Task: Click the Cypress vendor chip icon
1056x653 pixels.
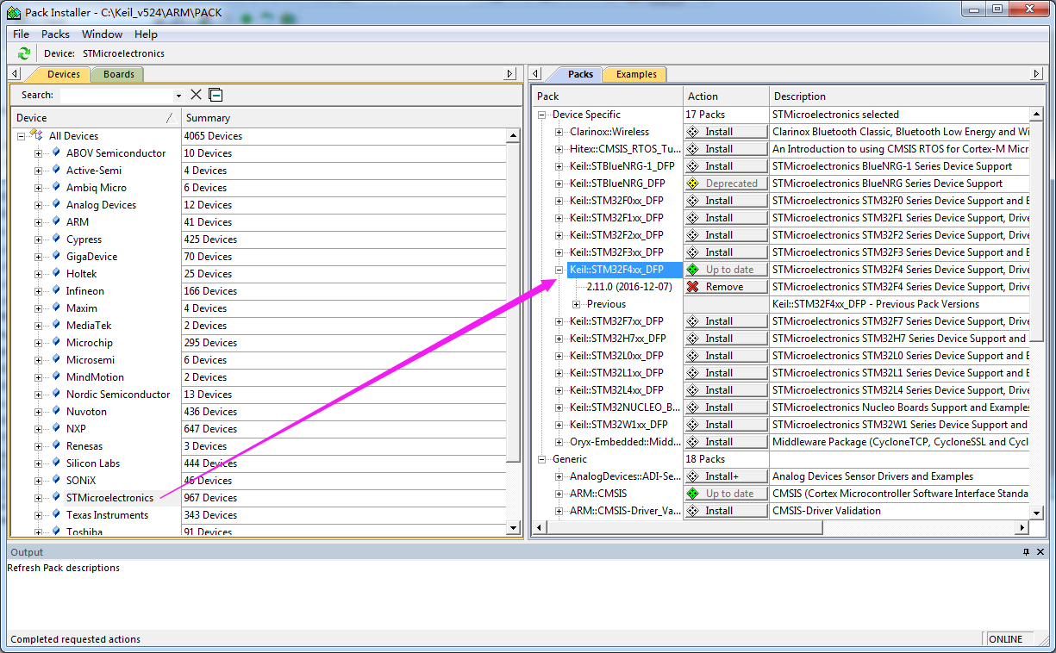Action: [x=56, y=239]
